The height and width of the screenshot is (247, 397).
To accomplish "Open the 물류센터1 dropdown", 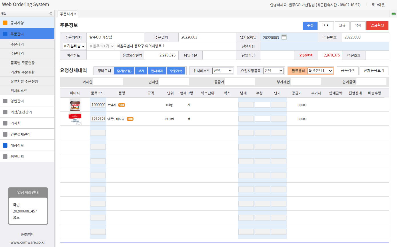I will (x=320, y=71).
